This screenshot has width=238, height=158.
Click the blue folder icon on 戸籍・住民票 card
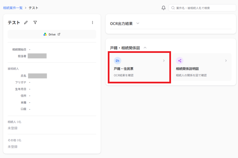pos(118,61)
